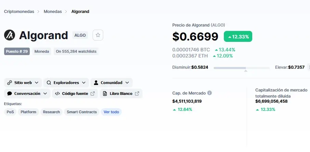The image size is (310, 152).
Task: Click the green 12.33% price change badge
Action: point(238,37)
